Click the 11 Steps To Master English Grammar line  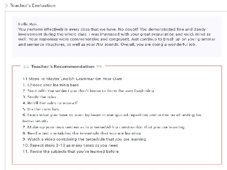click(72, 79)
